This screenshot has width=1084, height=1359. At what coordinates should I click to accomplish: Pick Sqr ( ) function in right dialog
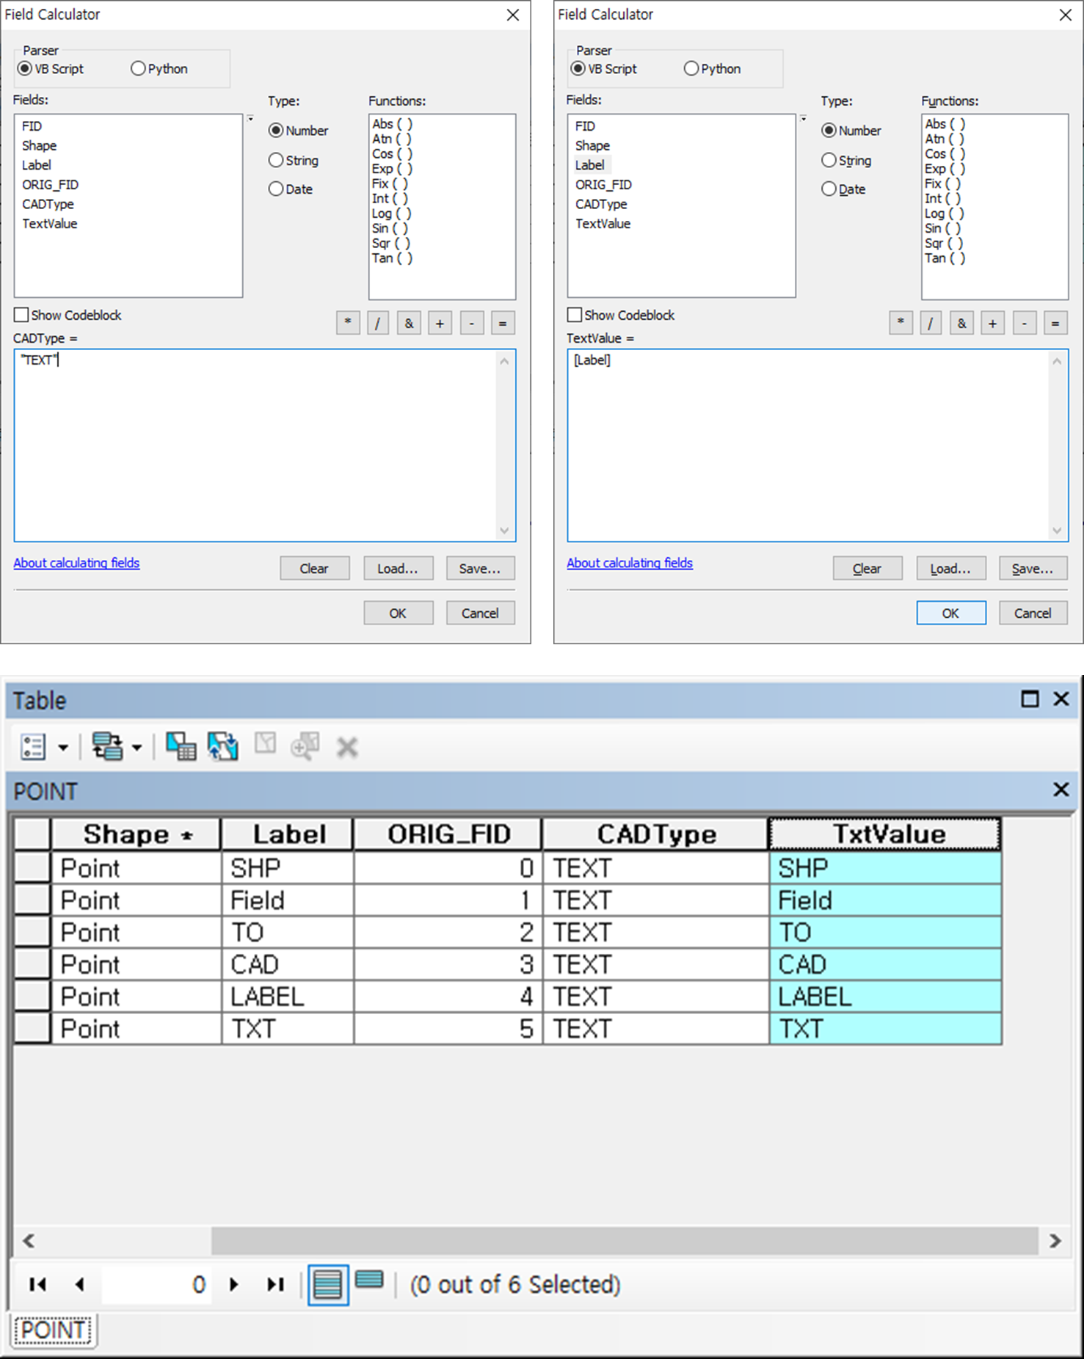(x=945, y=243)
